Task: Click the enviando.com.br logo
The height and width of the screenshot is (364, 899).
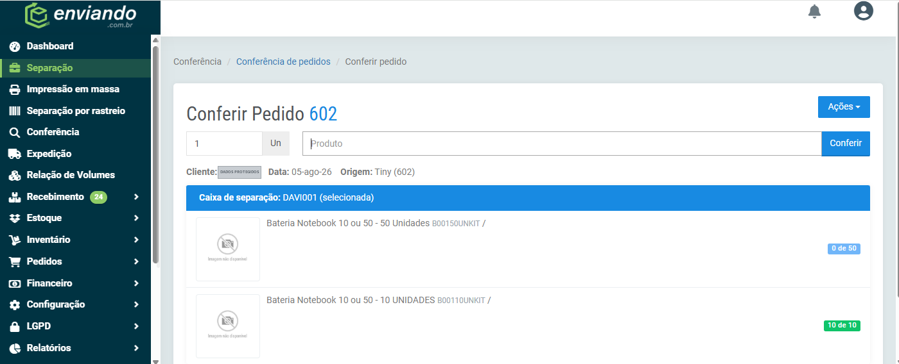Action: (x=80, y=15)
